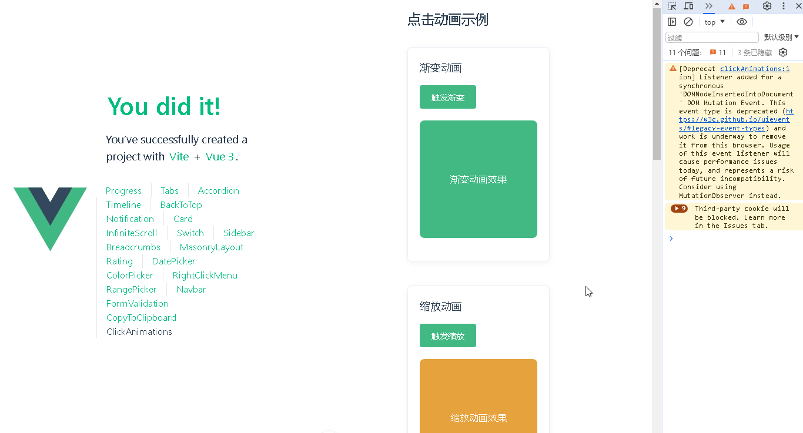
Task: Open the InfiniteScroll nav link
Action: point(132,233)
